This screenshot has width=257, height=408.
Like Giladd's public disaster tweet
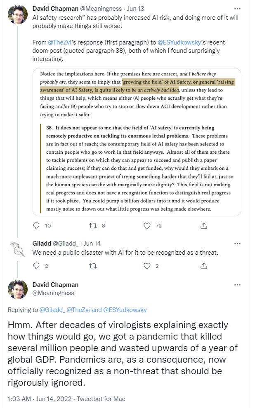click(x=147, y=266)
